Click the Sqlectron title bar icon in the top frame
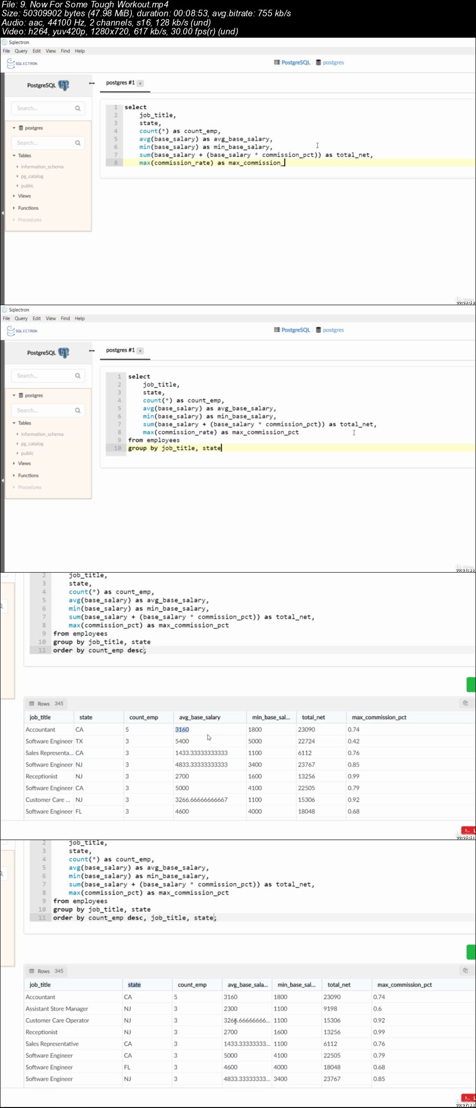Screen dimensions: 476x1108 coord(5,42)
